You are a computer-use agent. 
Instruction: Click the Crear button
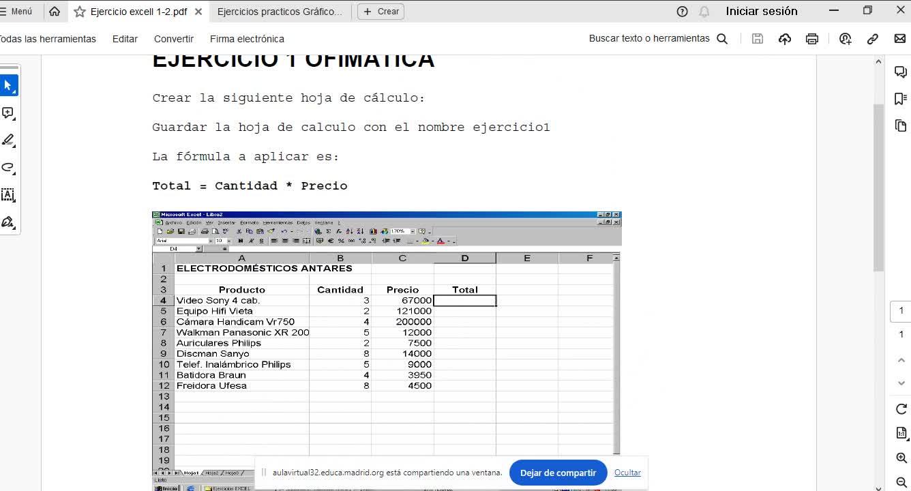coord(381,12)
